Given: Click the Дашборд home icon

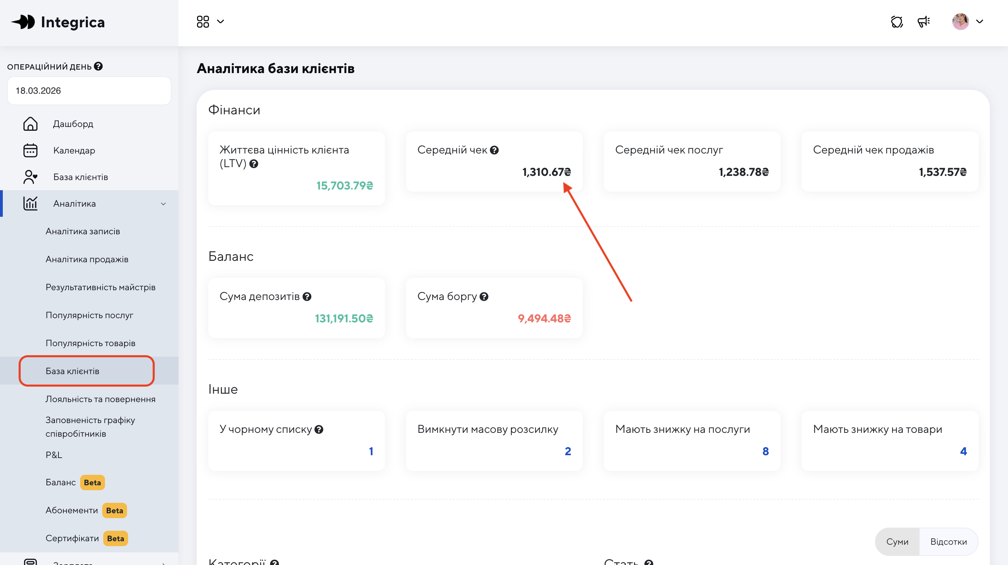Looking at the screenshot, I should click(30, 124).
